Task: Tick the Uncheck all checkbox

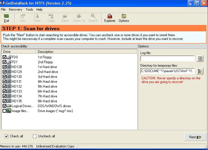Action: 35,136
